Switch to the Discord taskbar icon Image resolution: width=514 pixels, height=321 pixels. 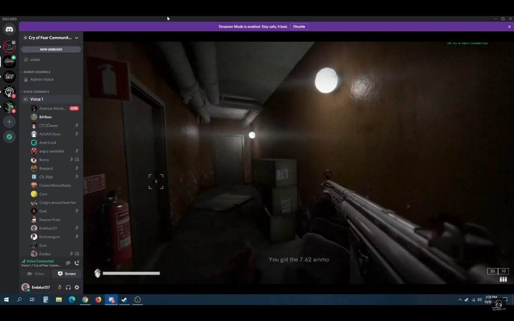111,300
